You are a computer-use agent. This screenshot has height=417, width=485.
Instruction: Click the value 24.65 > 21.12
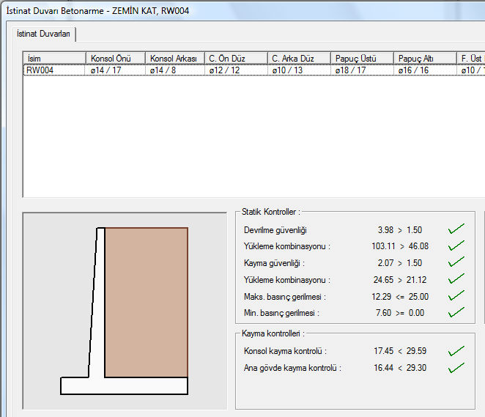pos(400,280)
